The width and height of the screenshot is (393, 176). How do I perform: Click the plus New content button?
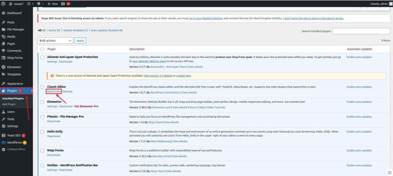[x=52, y=4]
